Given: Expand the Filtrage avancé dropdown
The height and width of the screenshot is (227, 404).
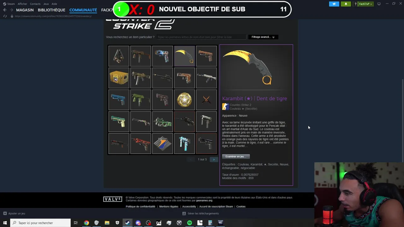Looking at the screenshot, I should (263, 37).
